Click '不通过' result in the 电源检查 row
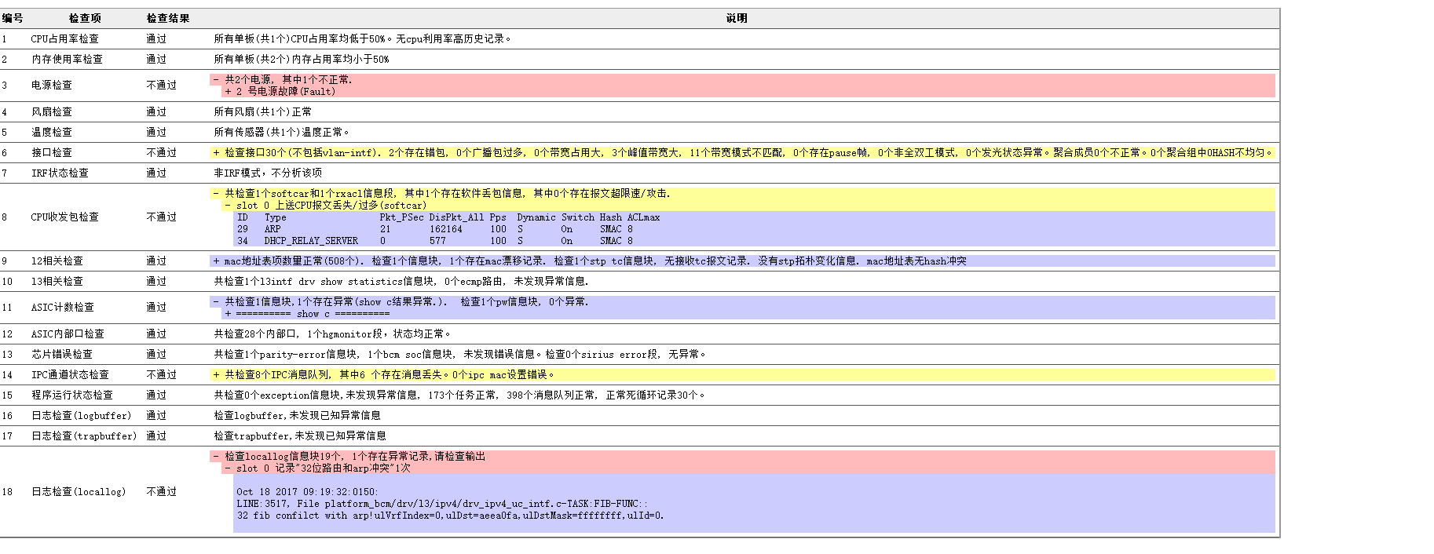The height and width of the screenshot is (554, 1434). pos(162,85)
